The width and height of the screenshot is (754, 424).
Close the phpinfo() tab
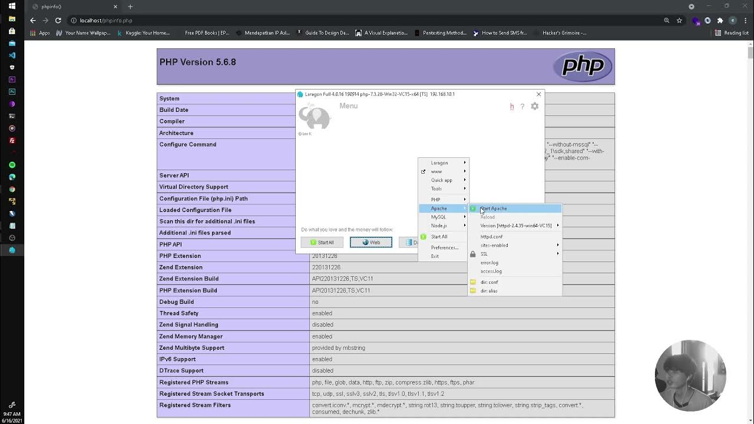coord(115,6)
